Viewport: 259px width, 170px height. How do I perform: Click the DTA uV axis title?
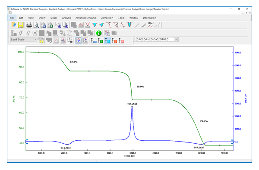pos(246,99)
